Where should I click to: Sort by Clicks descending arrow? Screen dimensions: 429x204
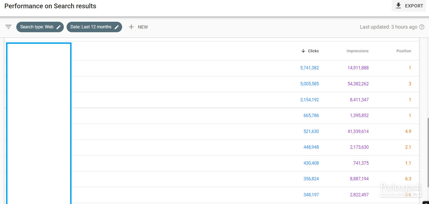pos(303,51)
